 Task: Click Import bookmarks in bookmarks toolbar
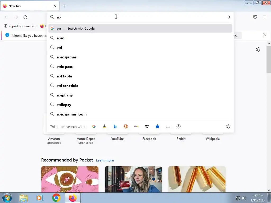[x=20, y=26]
